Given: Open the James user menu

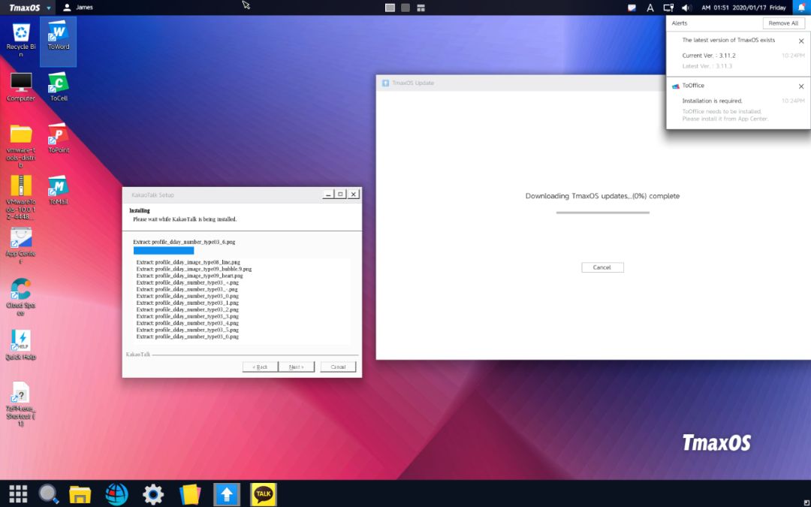Looking at the screenshot, I should coord(79,8).
